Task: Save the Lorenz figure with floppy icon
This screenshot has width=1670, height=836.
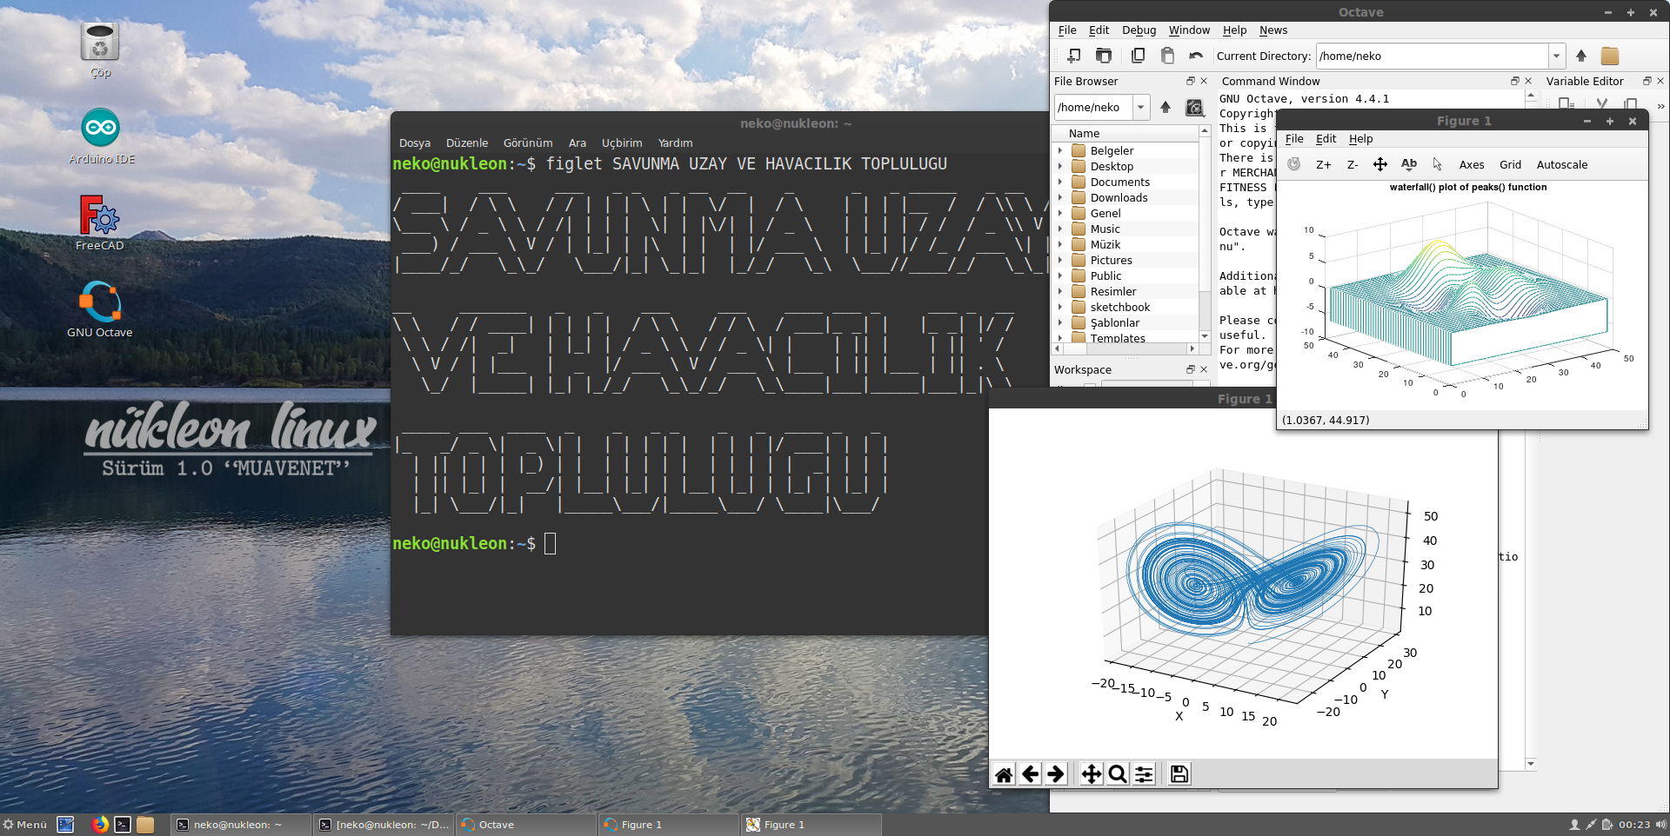Action: (x=1179, y=774)
